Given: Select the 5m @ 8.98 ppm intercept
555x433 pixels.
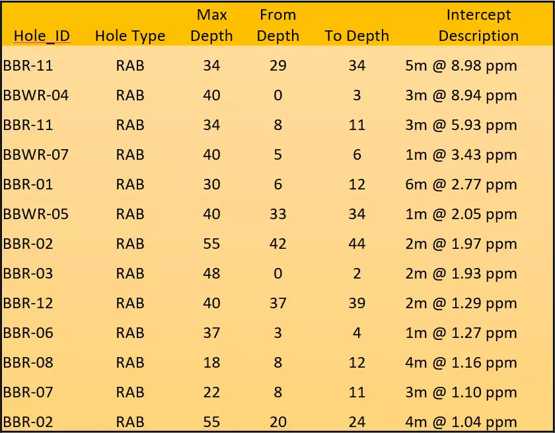Looking at the screenshot, I should click(461, 65).
